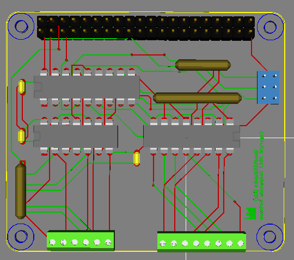This screenshot has width=294, height=260.
Task: Click the bottom-left mounting hole
Action: (x=21, y=237)
